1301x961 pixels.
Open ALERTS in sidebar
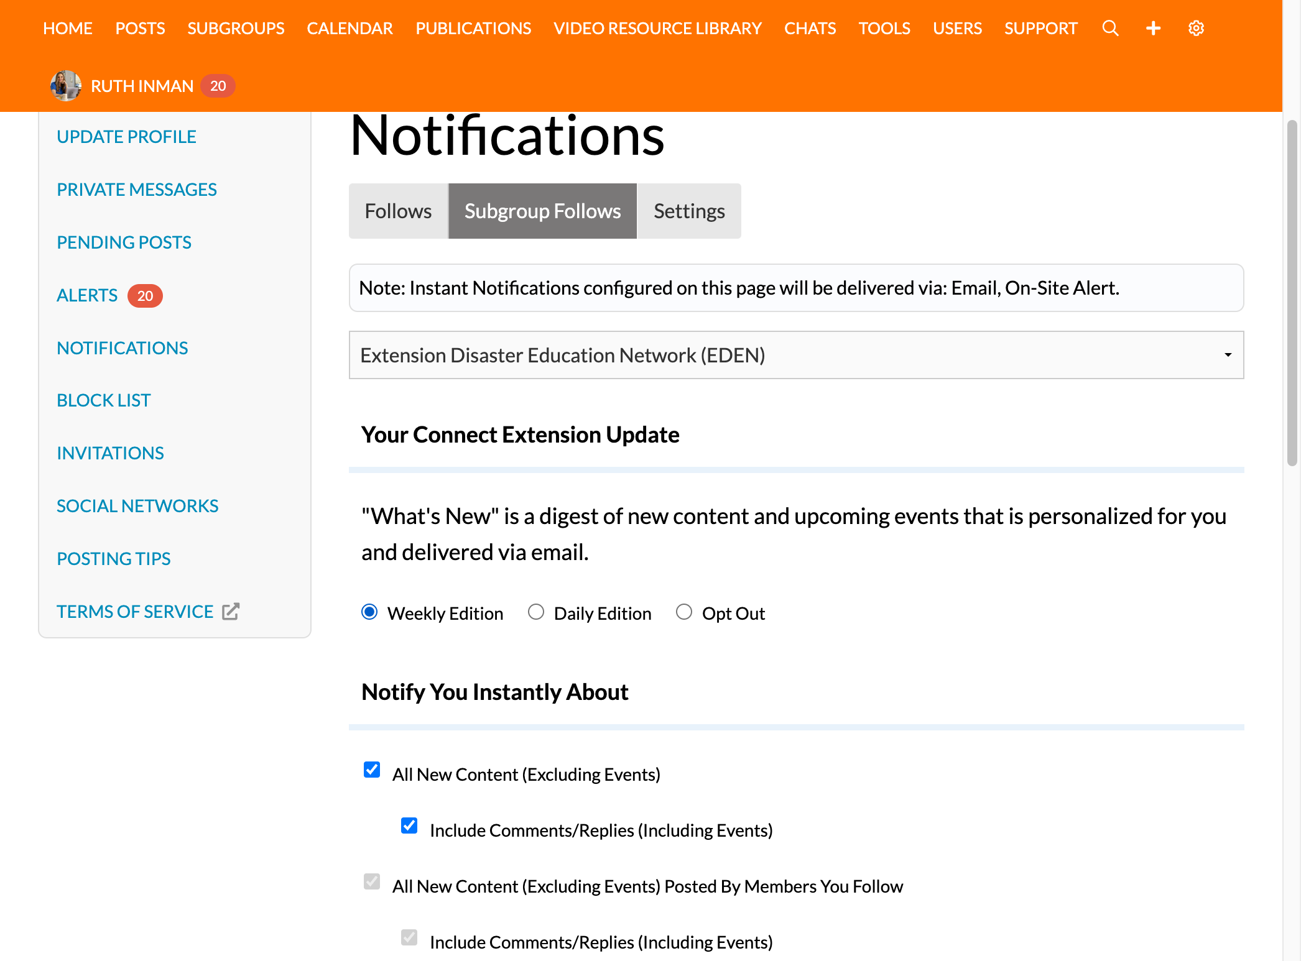tap(87, 295)
